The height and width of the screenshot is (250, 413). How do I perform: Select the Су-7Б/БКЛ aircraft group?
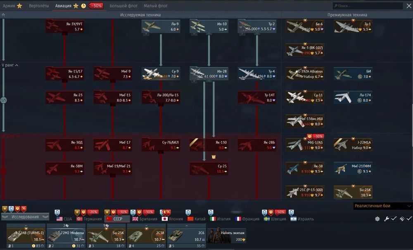161,145
